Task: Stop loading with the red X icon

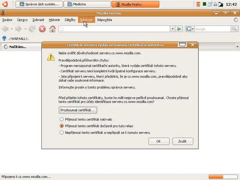Action: point(42,29)
